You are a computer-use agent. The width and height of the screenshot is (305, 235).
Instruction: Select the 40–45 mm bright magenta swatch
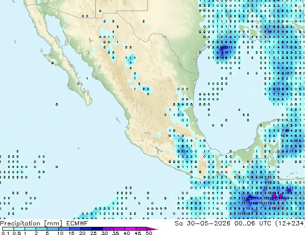130,229
